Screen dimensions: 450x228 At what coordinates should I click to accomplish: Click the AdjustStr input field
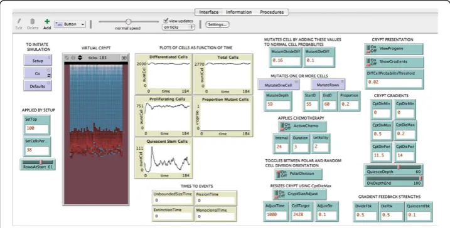point(326,215)
